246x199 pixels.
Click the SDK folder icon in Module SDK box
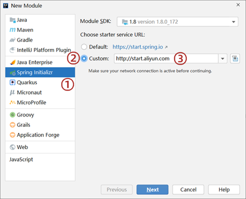125,22
